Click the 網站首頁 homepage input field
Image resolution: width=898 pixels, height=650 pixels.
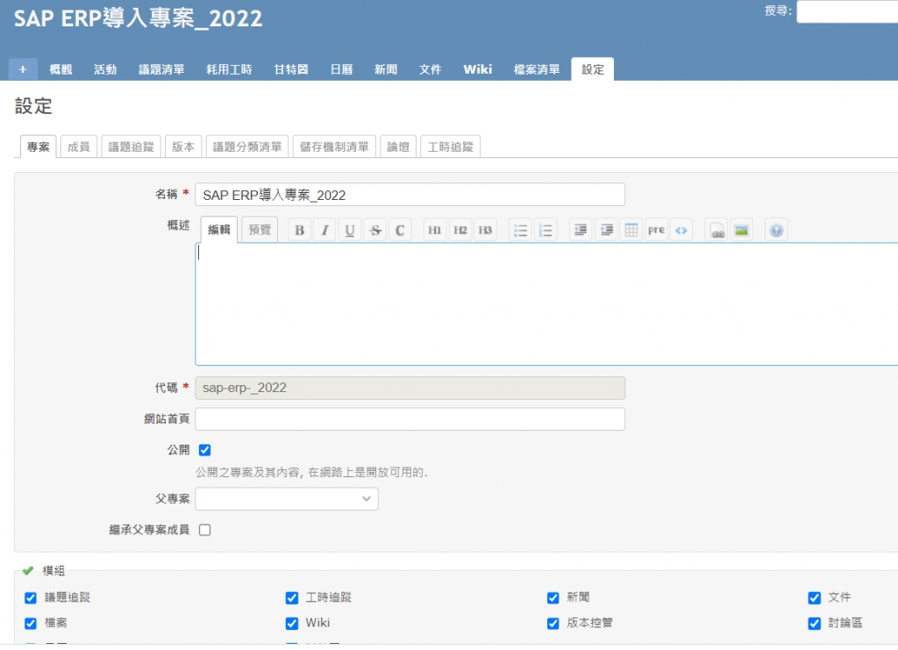click(x=410, y=419)
